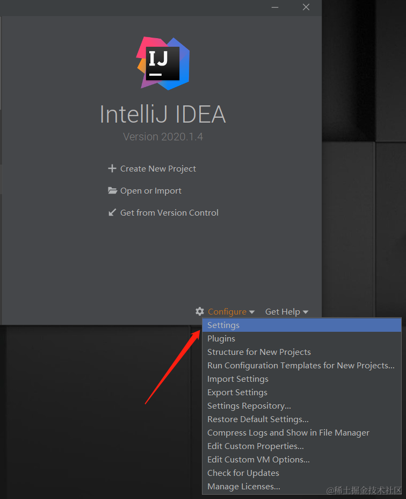The height and width of the screenshot is (499, 406).
Task: Minimize the IntelliJ welcome window
Action: [275, 7]
